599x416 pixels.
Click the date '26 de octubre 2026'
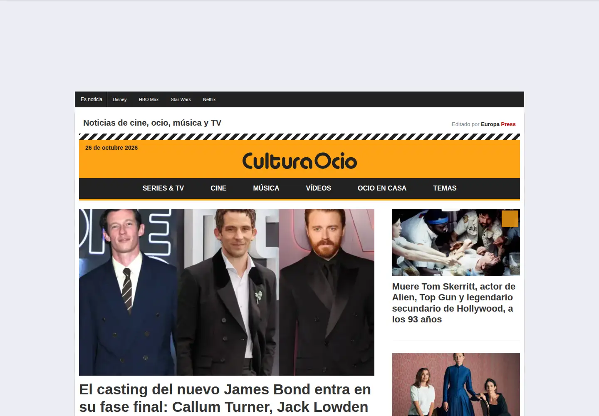[x=111, y=148]
